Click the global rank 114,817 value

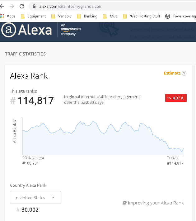point(35,101)
